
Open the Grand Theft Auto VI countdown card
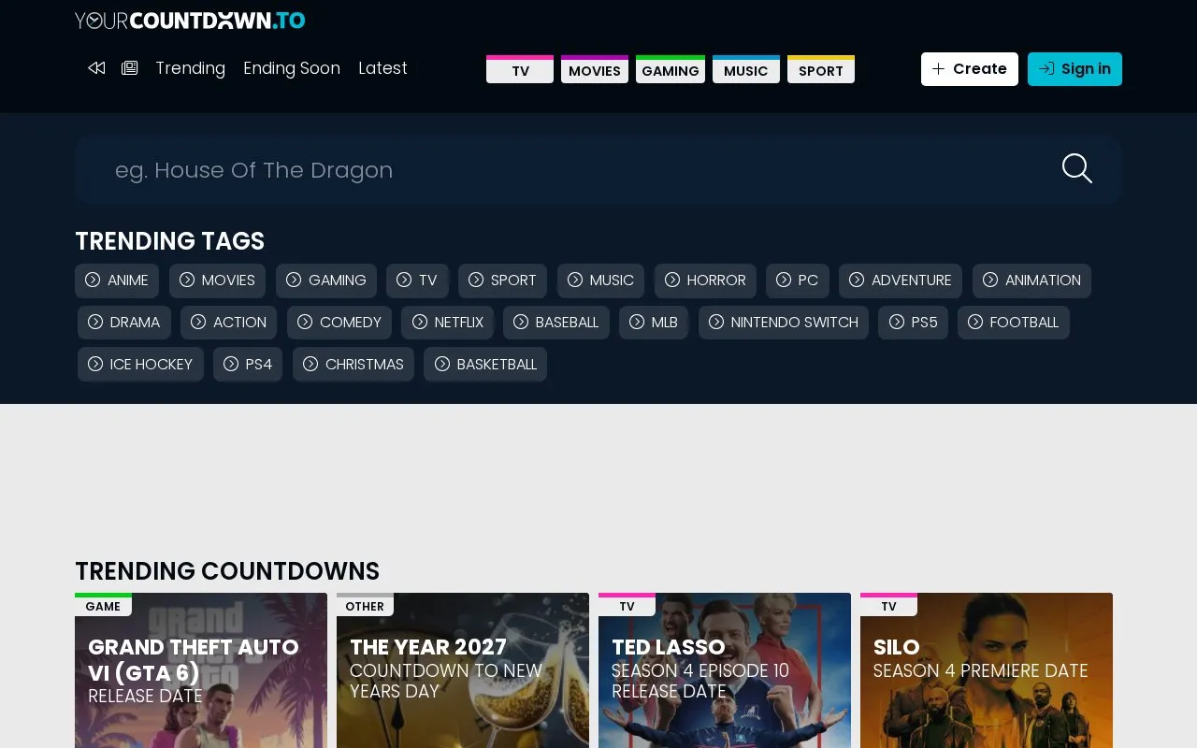[201, 670]
